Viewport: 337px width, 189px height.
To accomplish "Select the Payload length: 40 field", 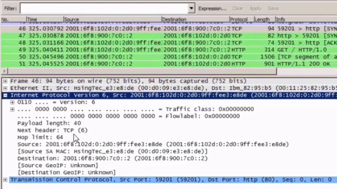I will point(49,123).
